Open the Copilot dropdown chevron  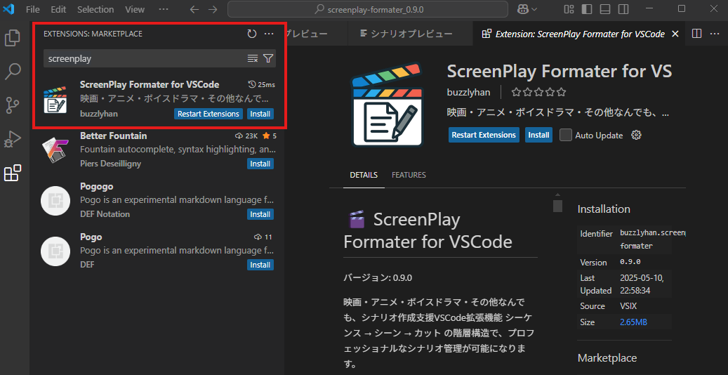(x=534, y=9)
